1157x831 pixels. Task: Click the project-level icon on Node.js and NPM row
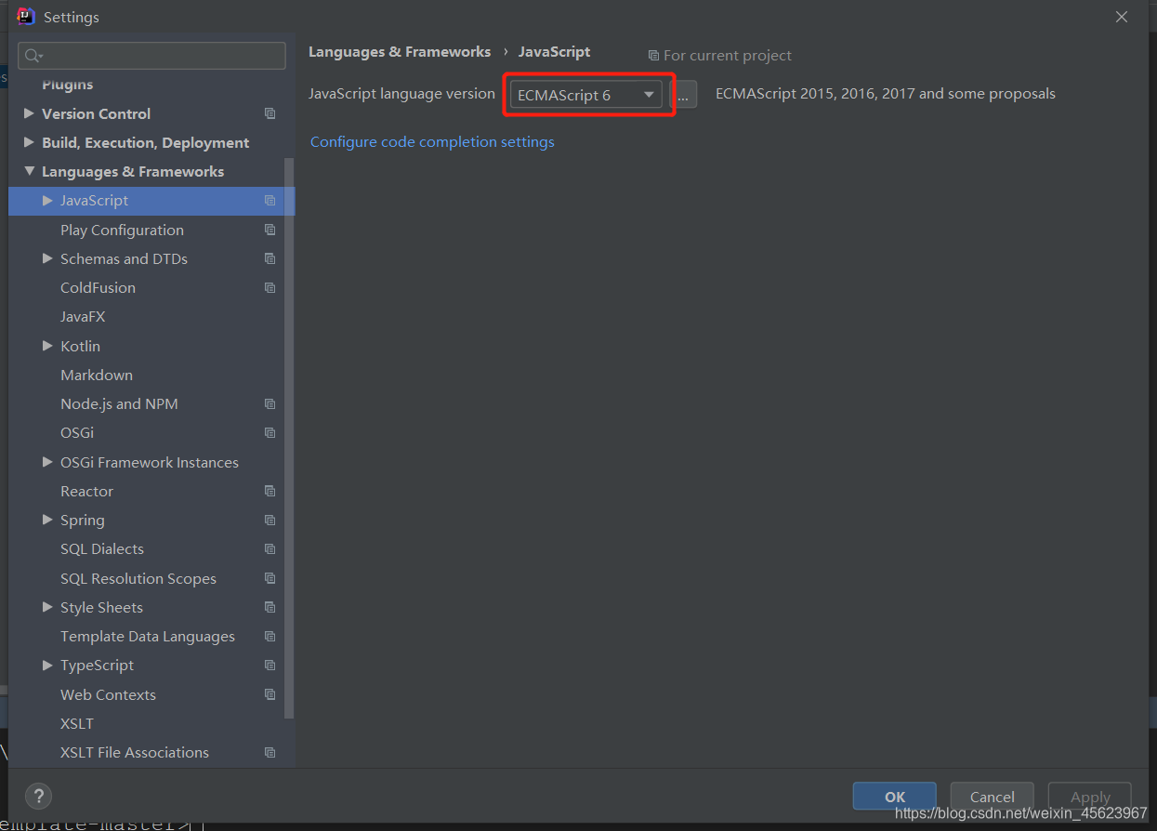[270, 403]
